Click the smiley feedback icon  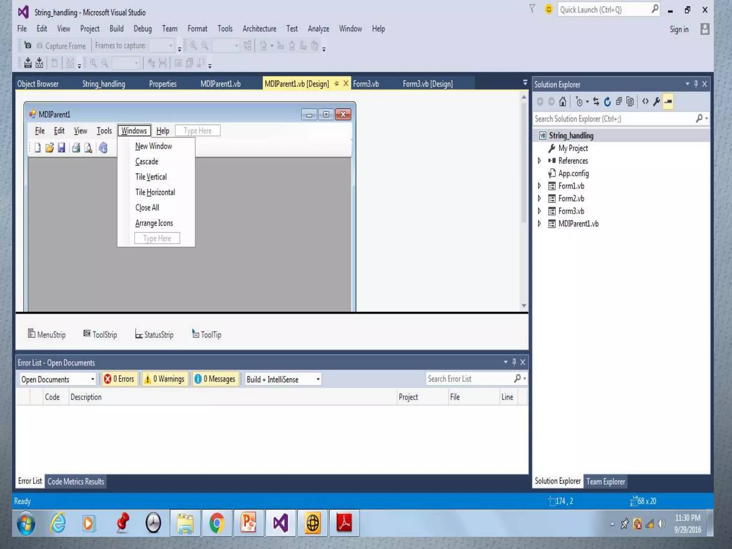548,9
